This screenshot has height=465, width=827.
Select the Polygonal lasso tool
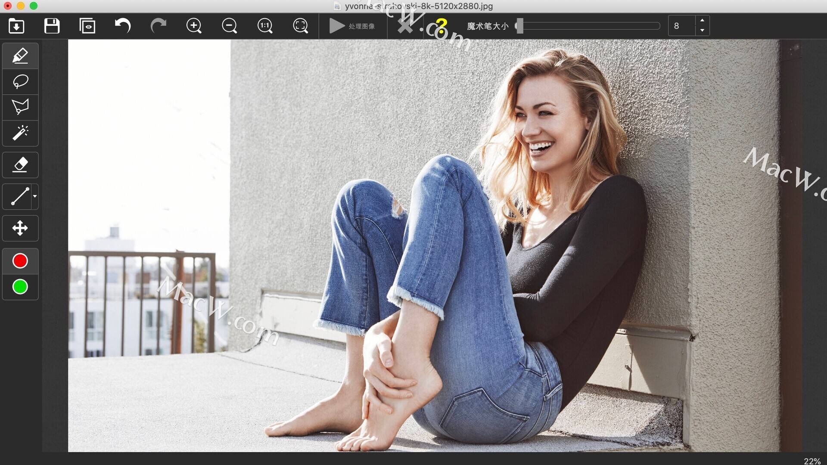click(20, 107)
